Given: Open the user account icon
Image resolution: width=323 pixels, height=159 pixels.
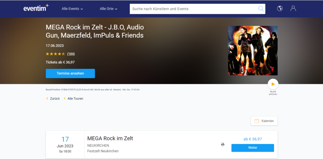Looking at the screenshot, I should pyautogui.click(x=293, y=9).
